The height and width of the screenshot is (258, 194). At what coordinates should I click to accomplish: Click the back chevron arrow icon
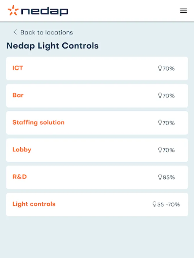15,32
